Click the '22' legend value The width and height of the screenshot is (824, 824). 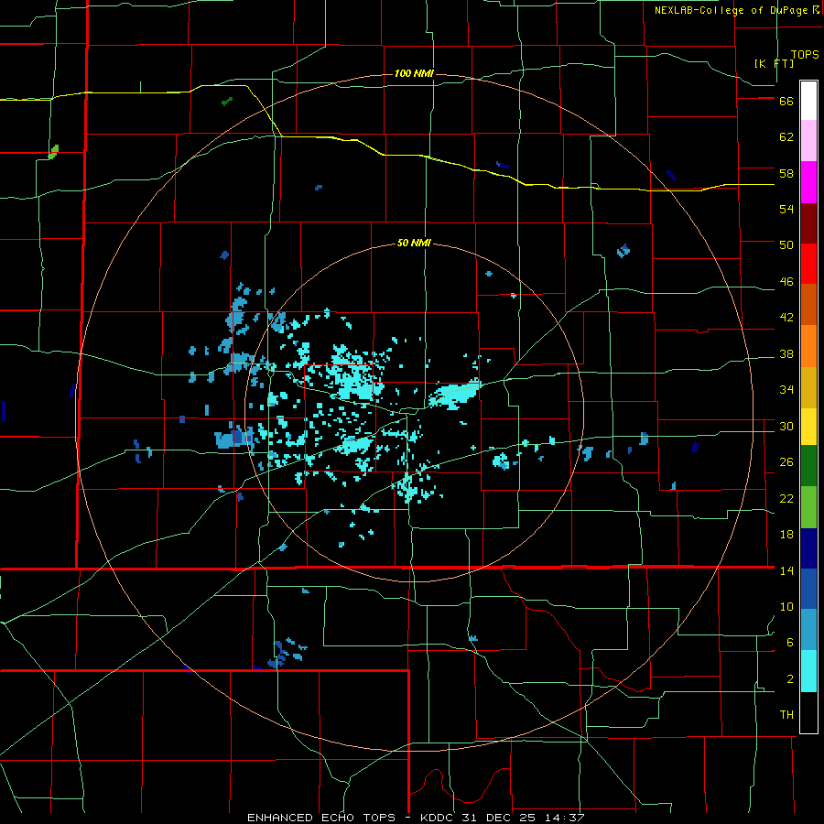click(x=786, y=498)
